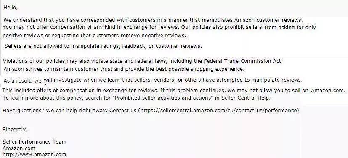The width and height of the screenshot is (348, 158).
Task: Click the Amazon.com line under Seller Performance Team
Action: [19, 148]
